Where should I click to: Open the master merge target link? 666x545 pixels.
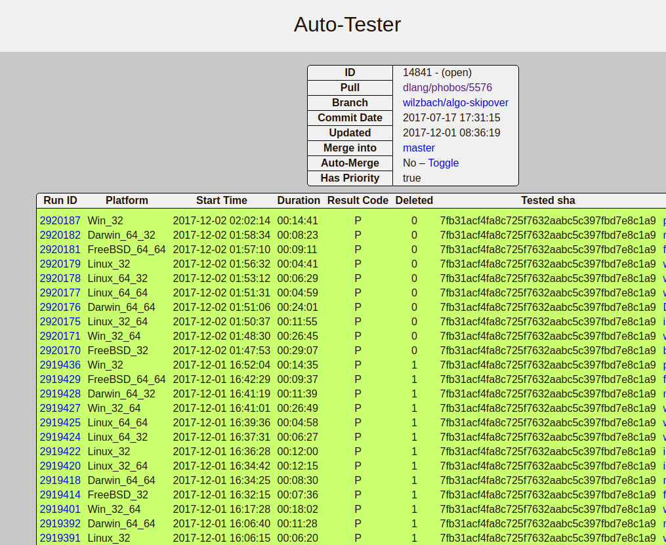point(419,148)
